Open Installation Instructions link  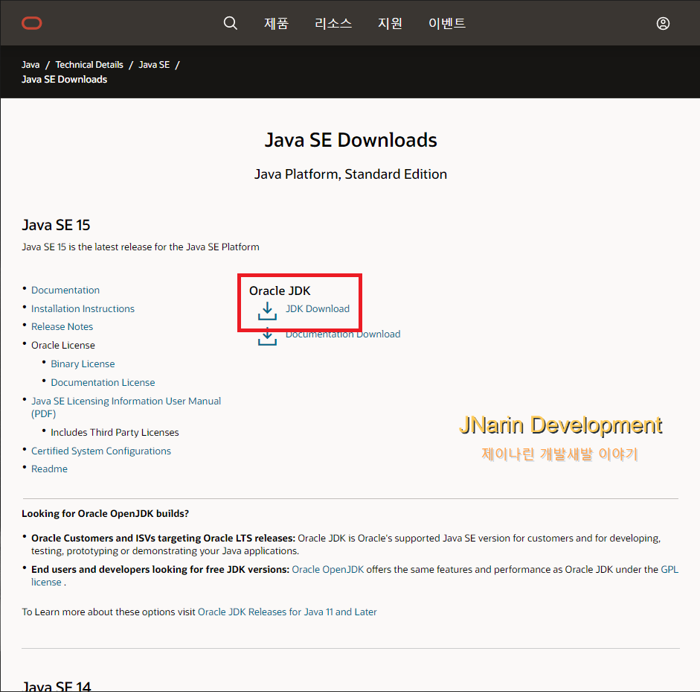point(83,308)
